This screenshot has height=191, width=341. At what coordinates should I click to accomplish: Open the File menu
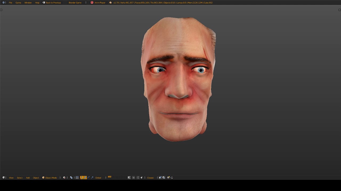point(10,3)
